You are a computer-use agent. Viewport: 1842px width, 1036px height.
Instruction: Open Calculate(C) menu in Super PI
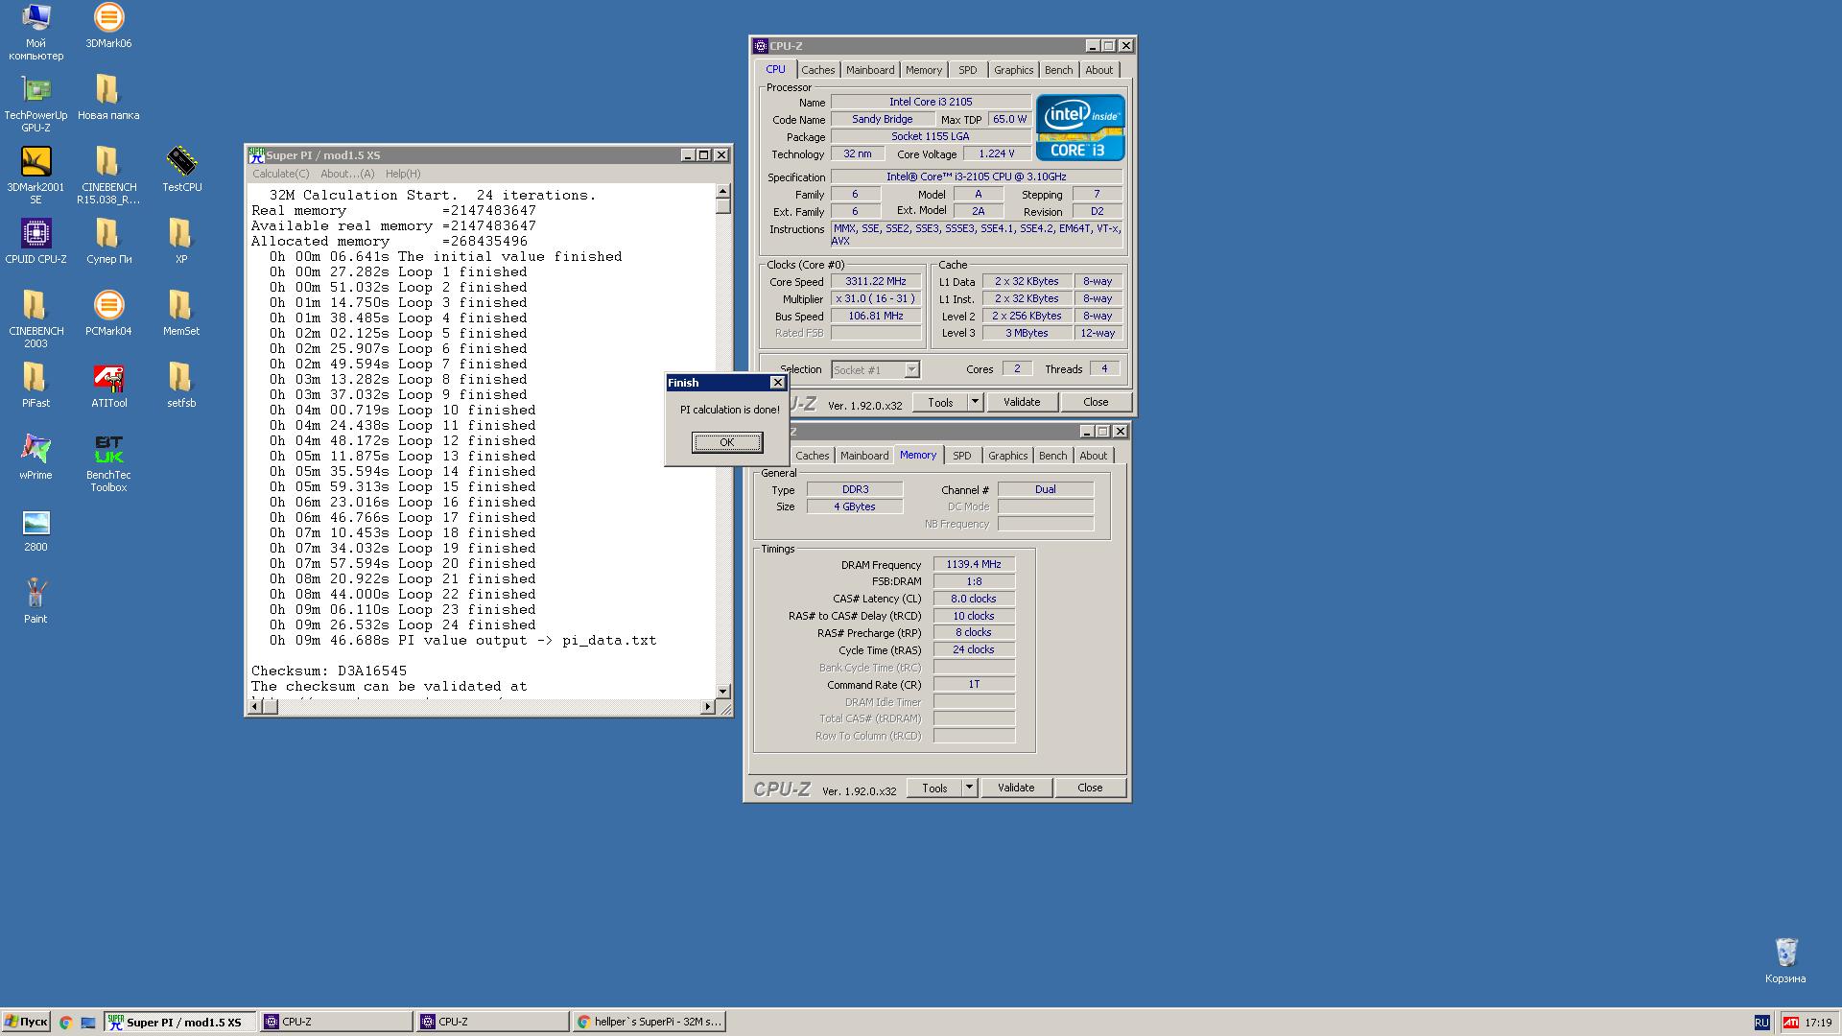pyautogui.click(x=280, y=174)
